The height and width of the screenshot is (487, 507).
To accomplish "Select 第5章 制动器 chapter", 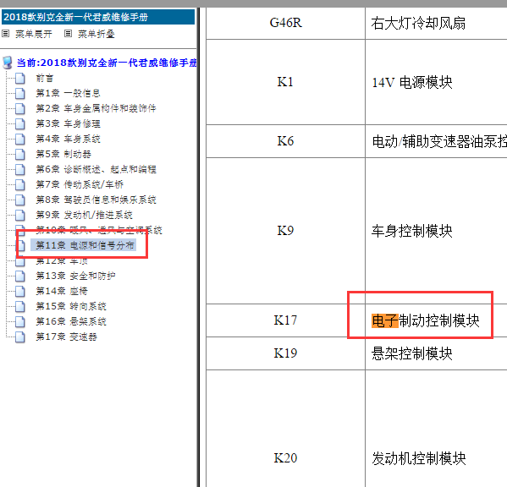I will click(x=63, y=154).
